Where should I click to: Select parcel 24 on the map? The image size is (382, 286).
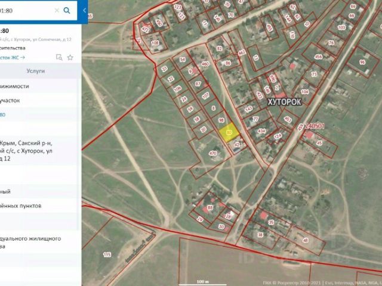click(x=184, y=99)
